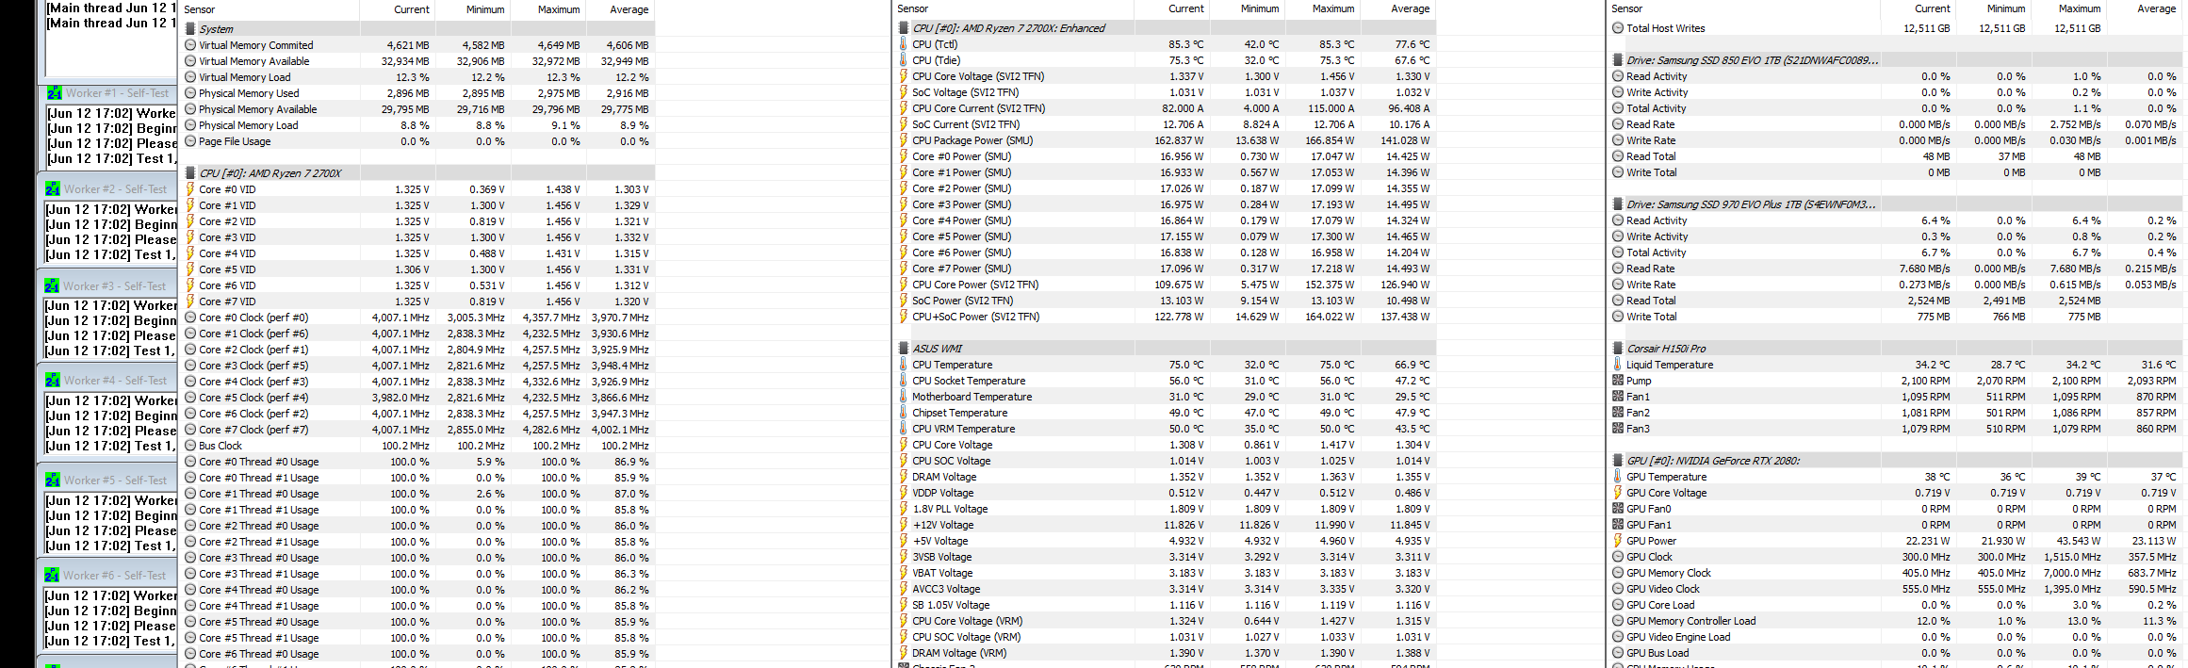The width and height of the screenshot is (2188, 668).
Task: Click the Prime95 Worker #6 window icon
Action: [x=53, y=576]
